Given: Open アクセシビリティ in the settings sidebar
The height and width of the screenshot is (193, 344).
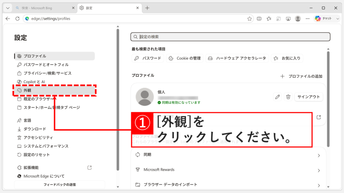Looking at the screenshot, I should (55, 137).
